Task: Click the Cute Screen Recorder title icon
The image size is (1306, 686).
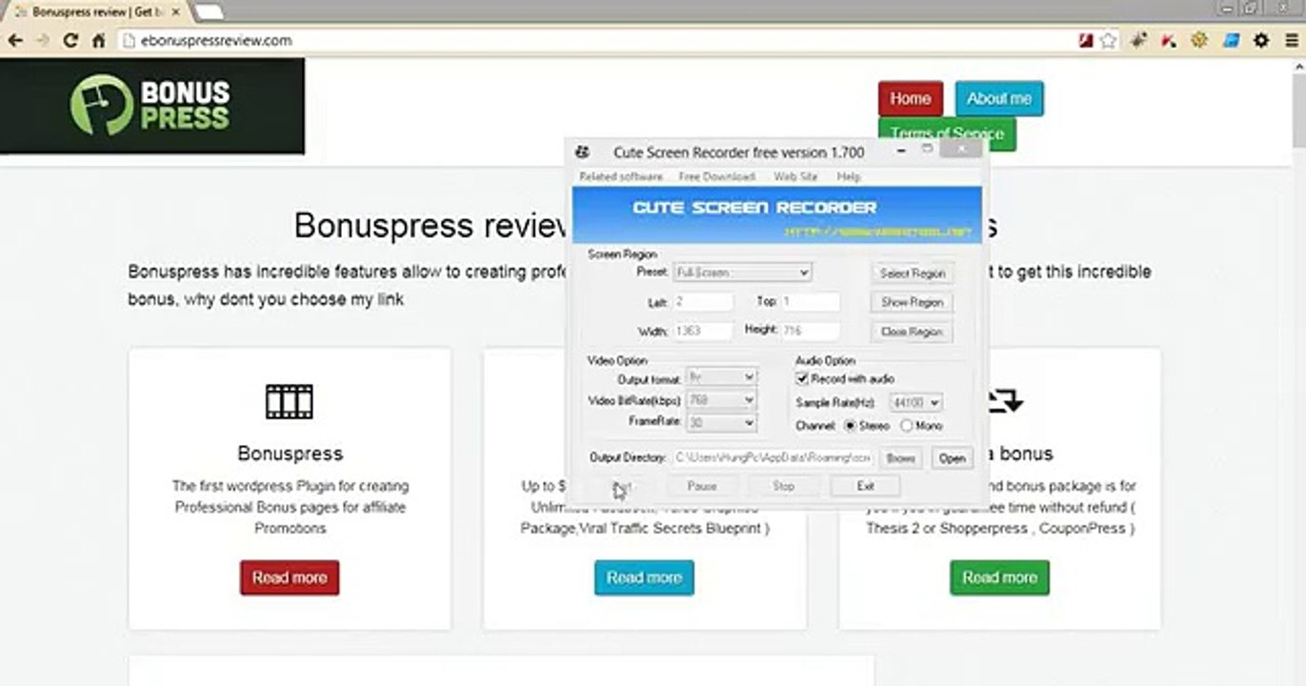Action: point(582,152)
